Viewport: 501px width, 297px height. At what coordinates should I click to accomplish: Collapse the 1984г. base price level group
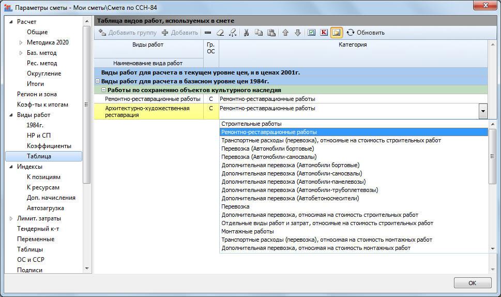98,81
